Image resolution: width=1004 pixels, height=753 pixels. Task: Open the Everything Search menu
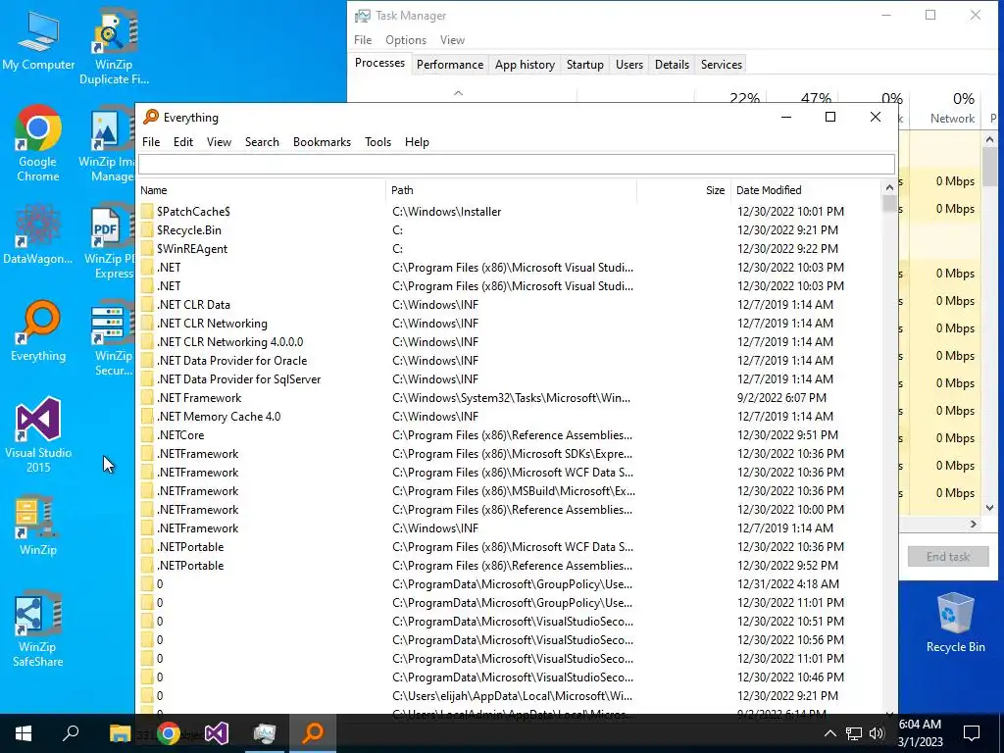click(x=262, y=142)
